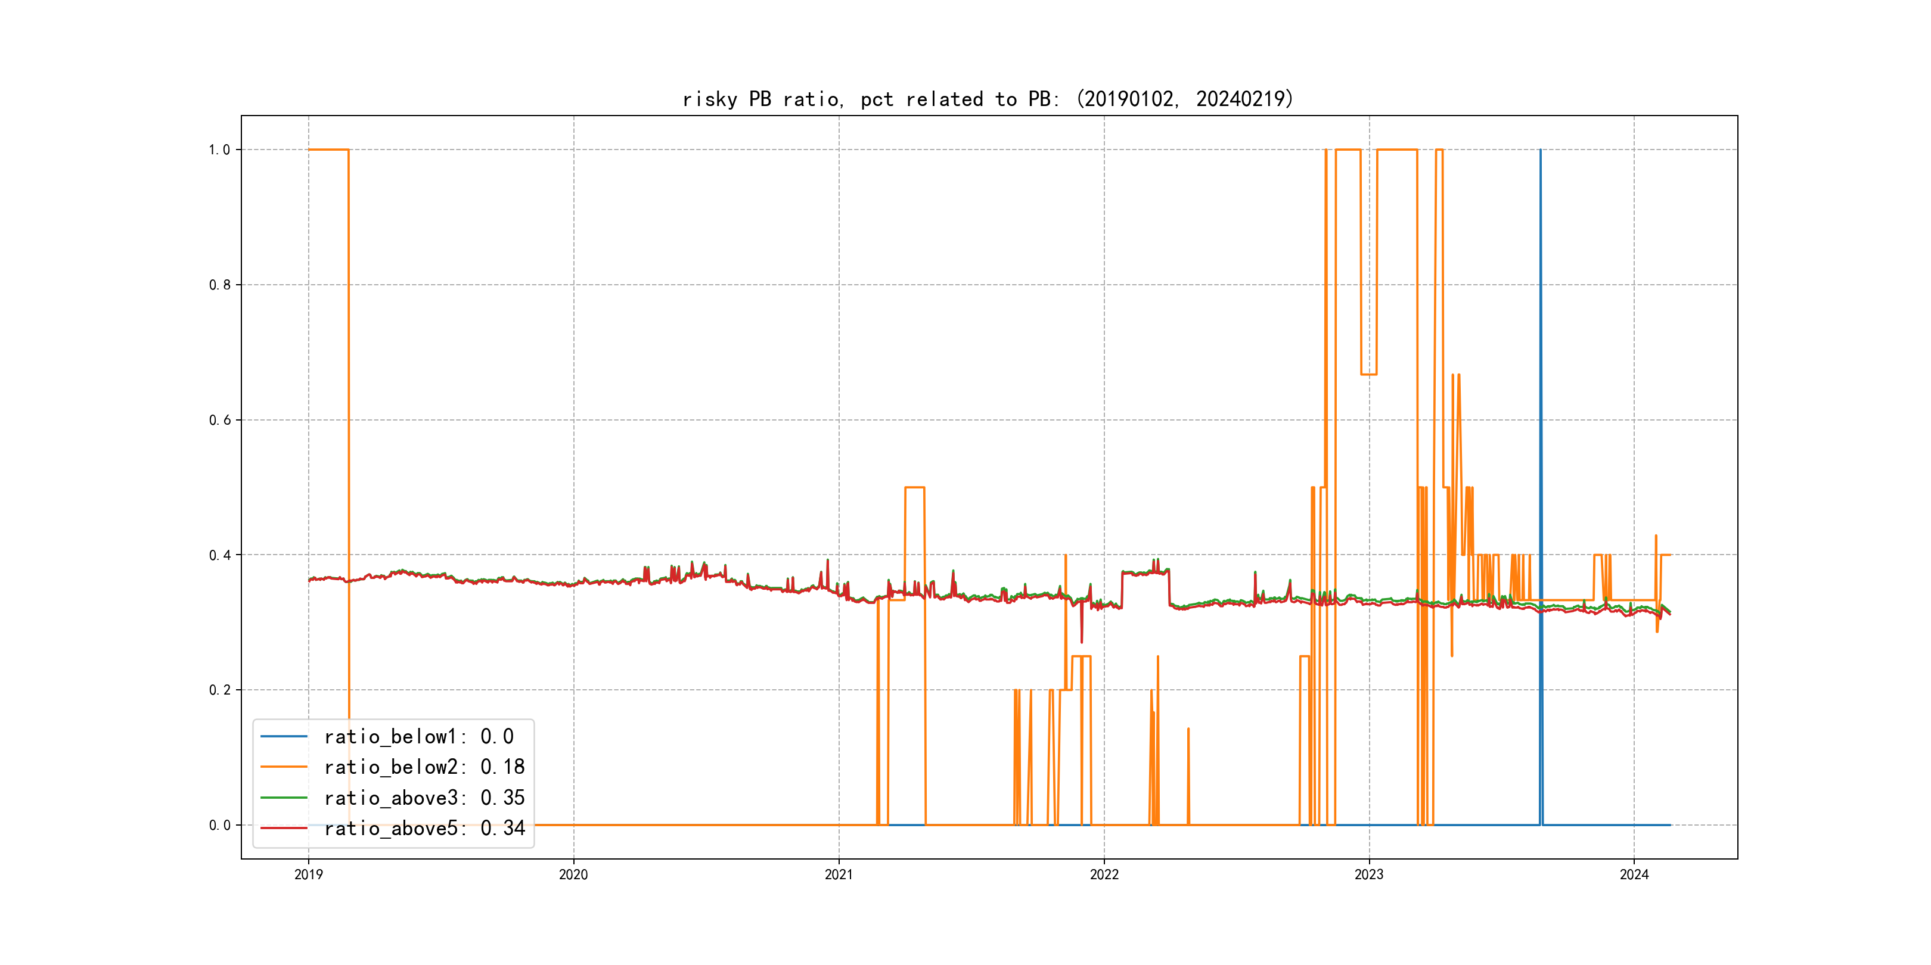This screenshot has width=1931, height=965.
Task: Click the 0.6 y-axis tick label
Action: point(219,421)
